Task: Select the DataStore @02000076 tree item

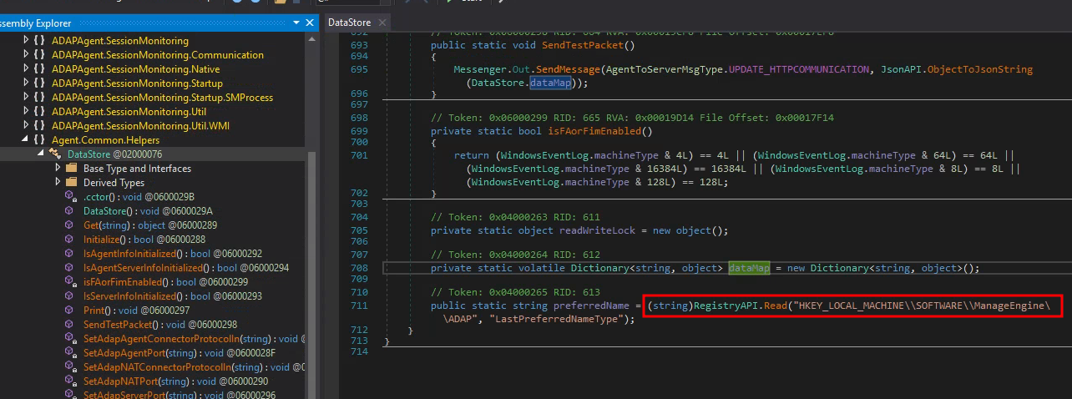Action: 114,154
